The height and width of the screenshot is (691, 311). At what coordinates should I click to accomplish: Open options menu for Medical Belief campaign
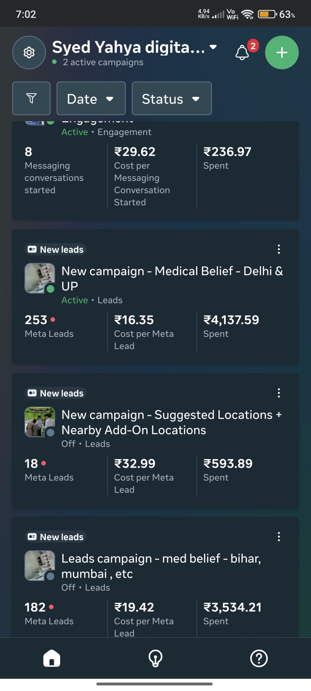click(279, 249)
